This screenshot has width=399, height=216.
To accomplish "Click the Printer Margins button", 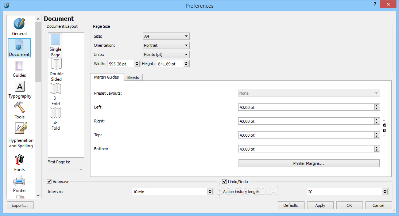I will 309,163.
